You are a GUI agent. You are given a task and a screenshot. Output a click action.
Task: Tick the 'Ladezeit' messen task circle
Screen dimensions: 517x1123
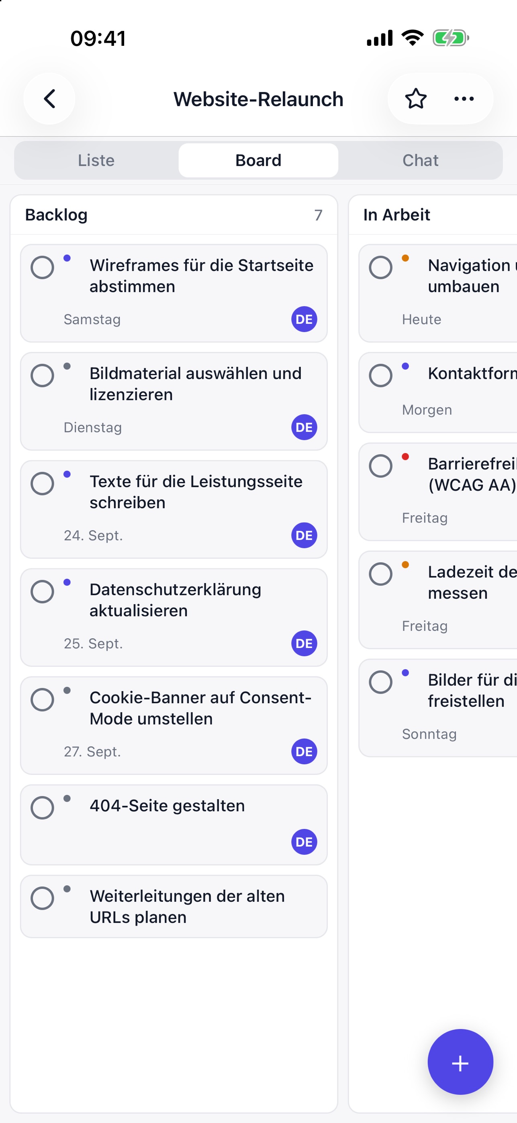380,574
